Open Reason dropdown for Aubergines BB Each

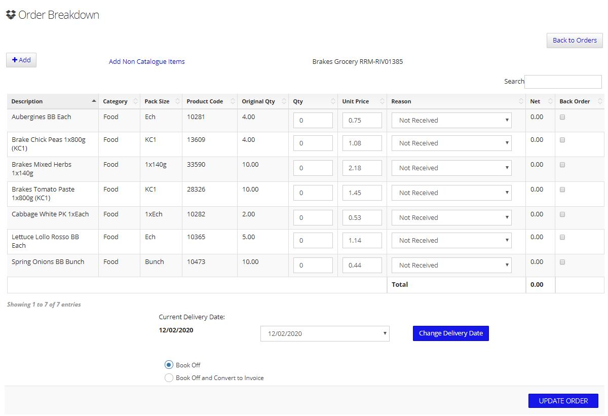451,121
